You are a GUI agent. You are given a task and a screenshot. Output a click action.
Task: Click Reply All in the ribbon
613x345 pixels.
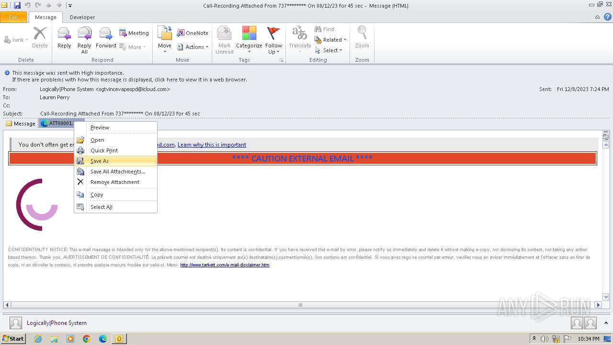[x=84, y=40]
